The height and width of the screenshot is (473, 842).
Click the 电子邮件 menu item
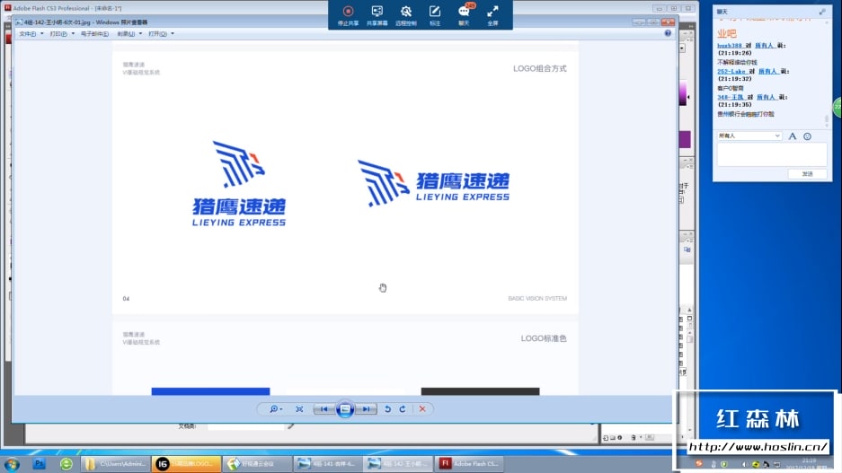pos(94,34)
